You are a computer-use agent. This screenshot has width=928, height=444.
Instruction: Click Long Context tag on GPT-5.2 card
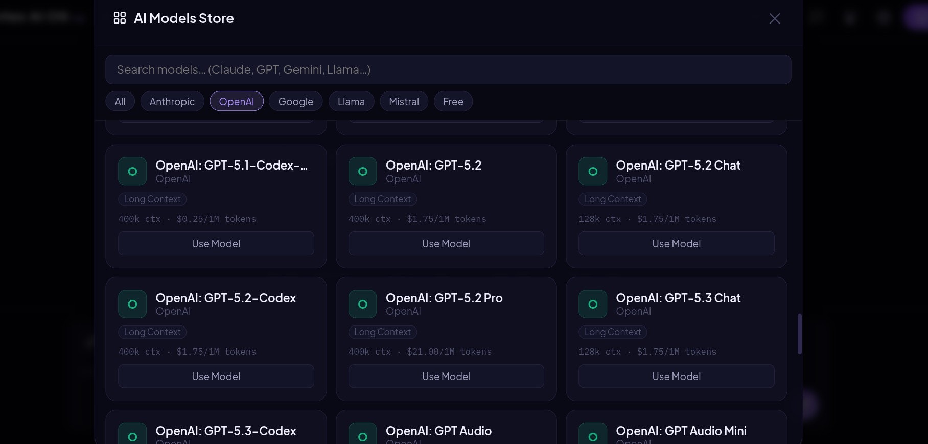[383, 199]
